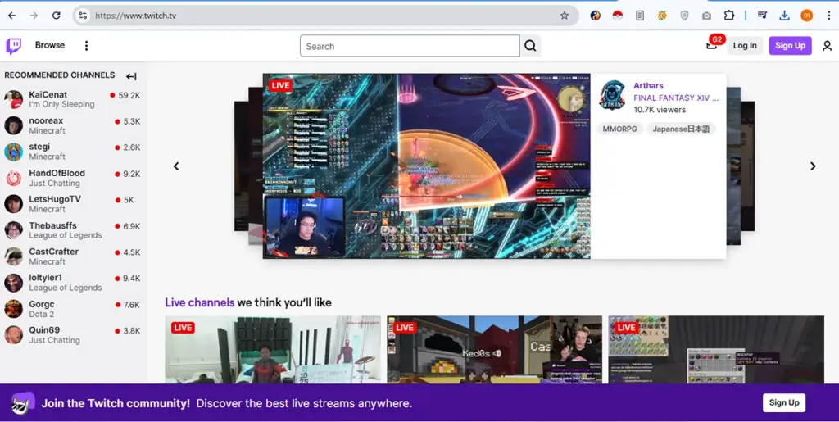Click the Dota 2 category under Gorgc

tap(41, 314)
